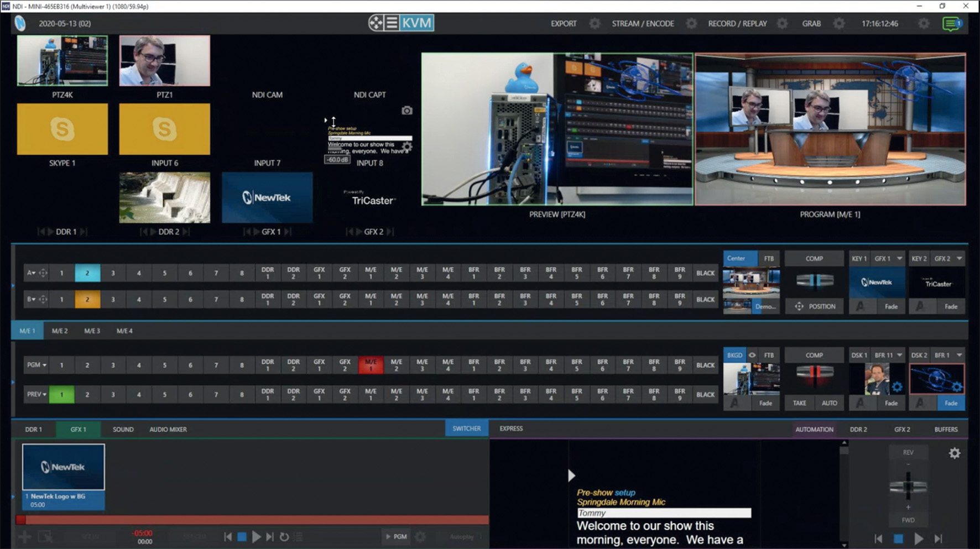
Task: Open automation panel settings gear
Action: click(955, 453)
